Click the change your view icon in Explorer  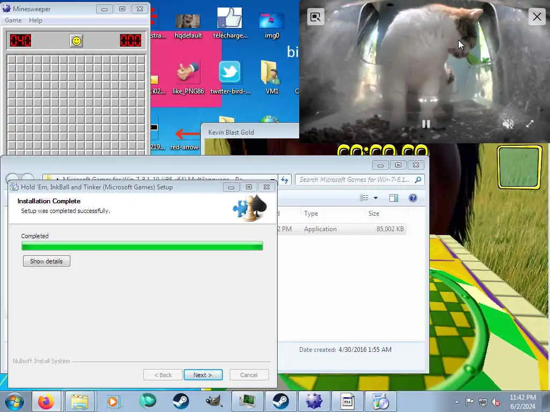coord(364,198)
